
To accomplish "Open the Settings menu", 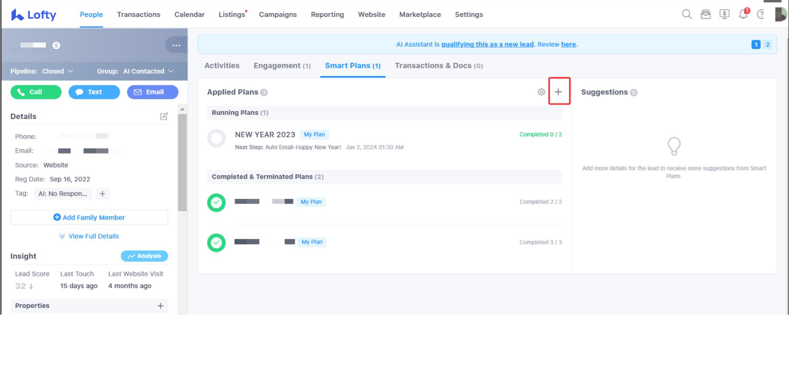I will pyautogui.click(x=469, y=15).
